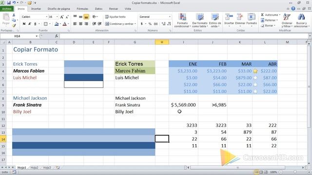The image size is (312, 175).
Task: Click the decrease indent icon
Action: (x=94, y=24)
